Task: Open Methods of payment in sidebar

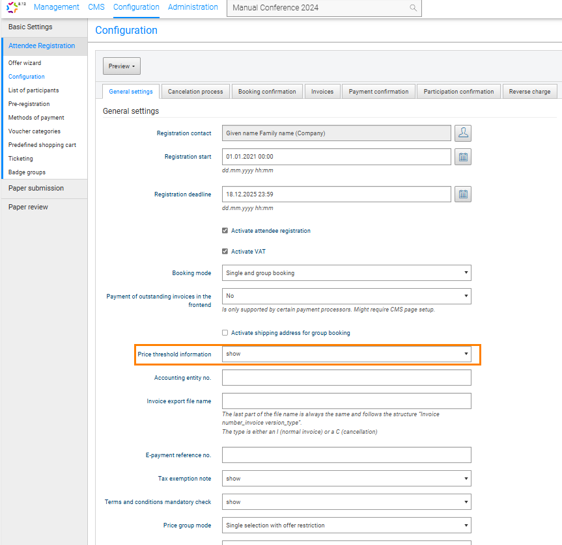Action: (36, 118)
